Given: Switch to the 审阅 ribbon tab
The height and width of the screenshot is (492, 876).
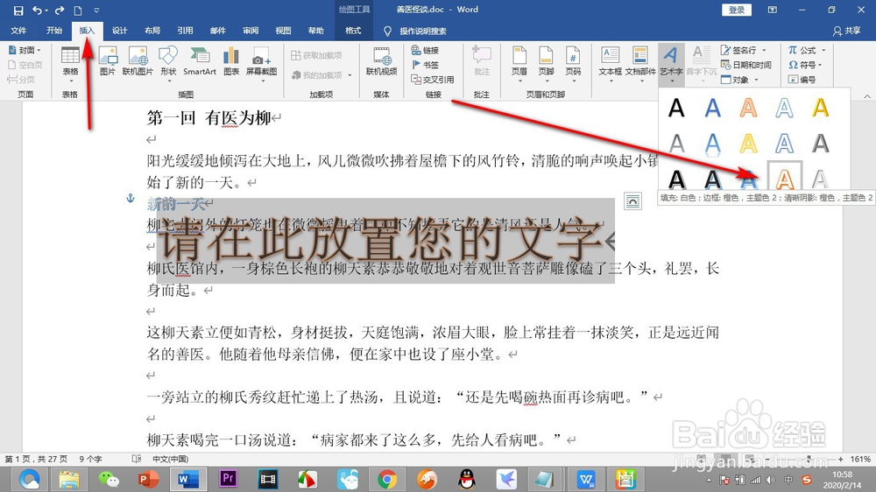Looking at the screenshot, I should coord(251,31).
